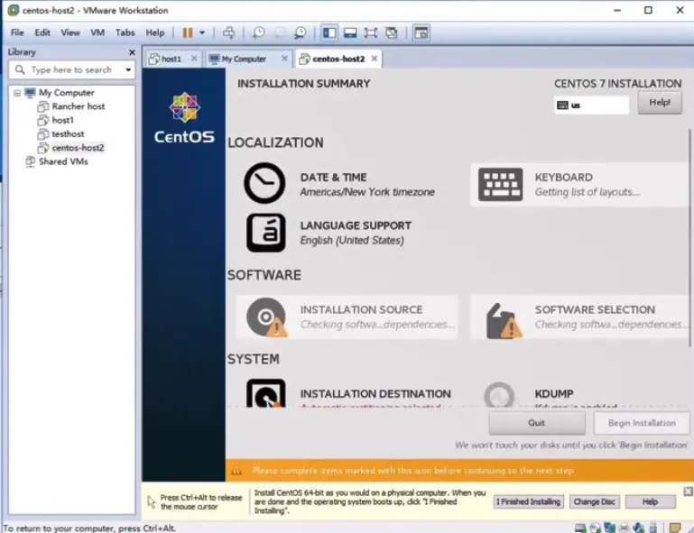Open Keyboard layout settings icon
The image size is (694, 533).
pyautogui.click(x=501, y=185)
